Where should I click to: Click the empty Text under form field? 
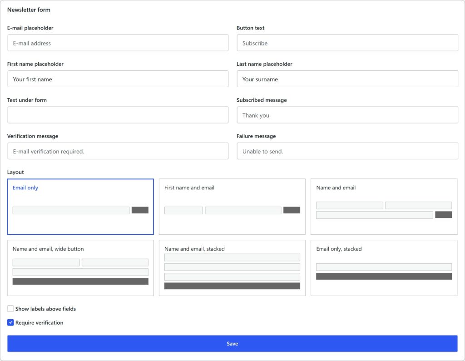coord(118,115)
